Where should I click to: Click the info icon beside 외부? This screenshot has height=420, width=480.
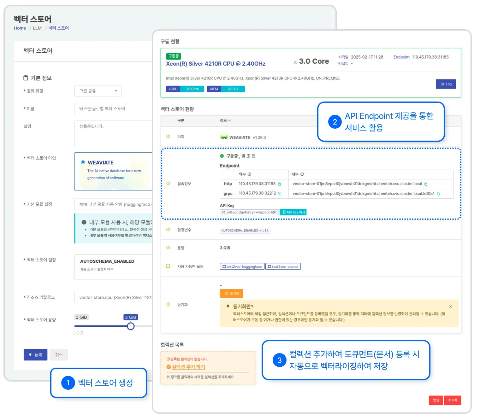pos(249,174)
